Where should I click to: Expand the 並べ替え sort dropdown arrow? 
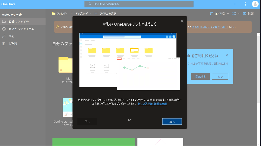coord(228,13)
